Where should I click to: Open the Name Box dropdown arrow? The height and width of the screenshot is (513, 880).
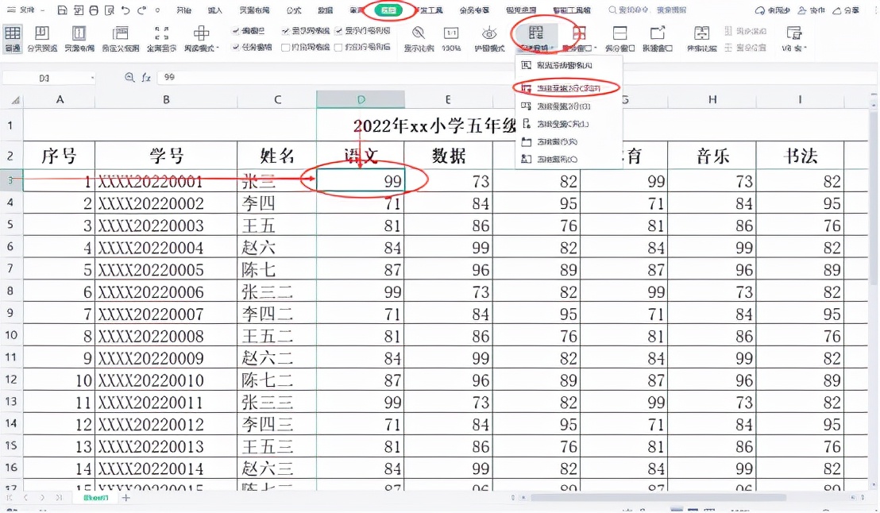93,77
